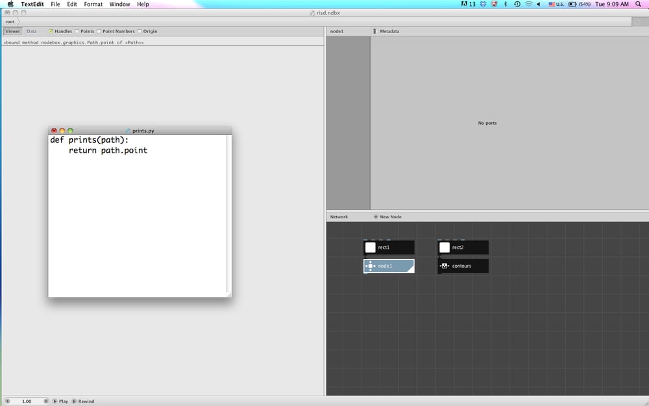
Task: Open the File menu
Action: click(x=55, y=4)
